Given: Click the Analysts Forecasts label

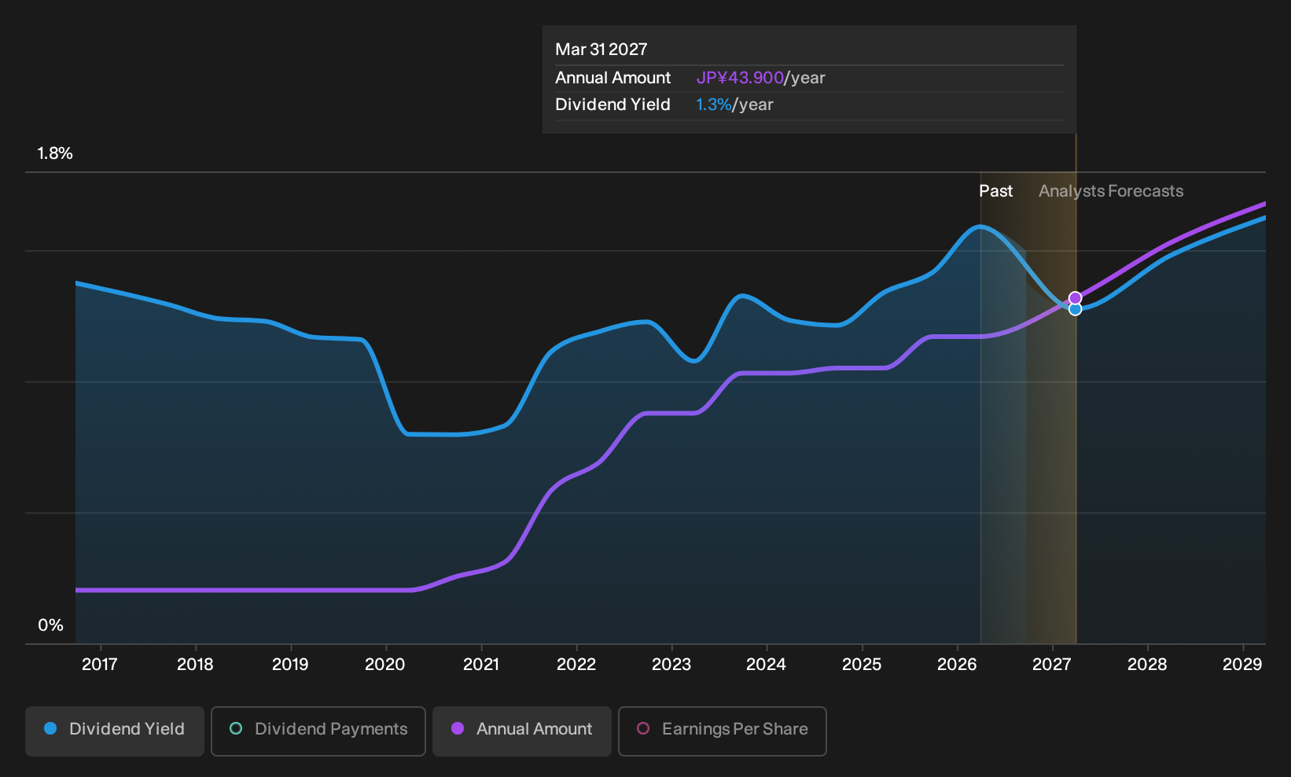Looking at the screenshot, I should click(1111, 191).
